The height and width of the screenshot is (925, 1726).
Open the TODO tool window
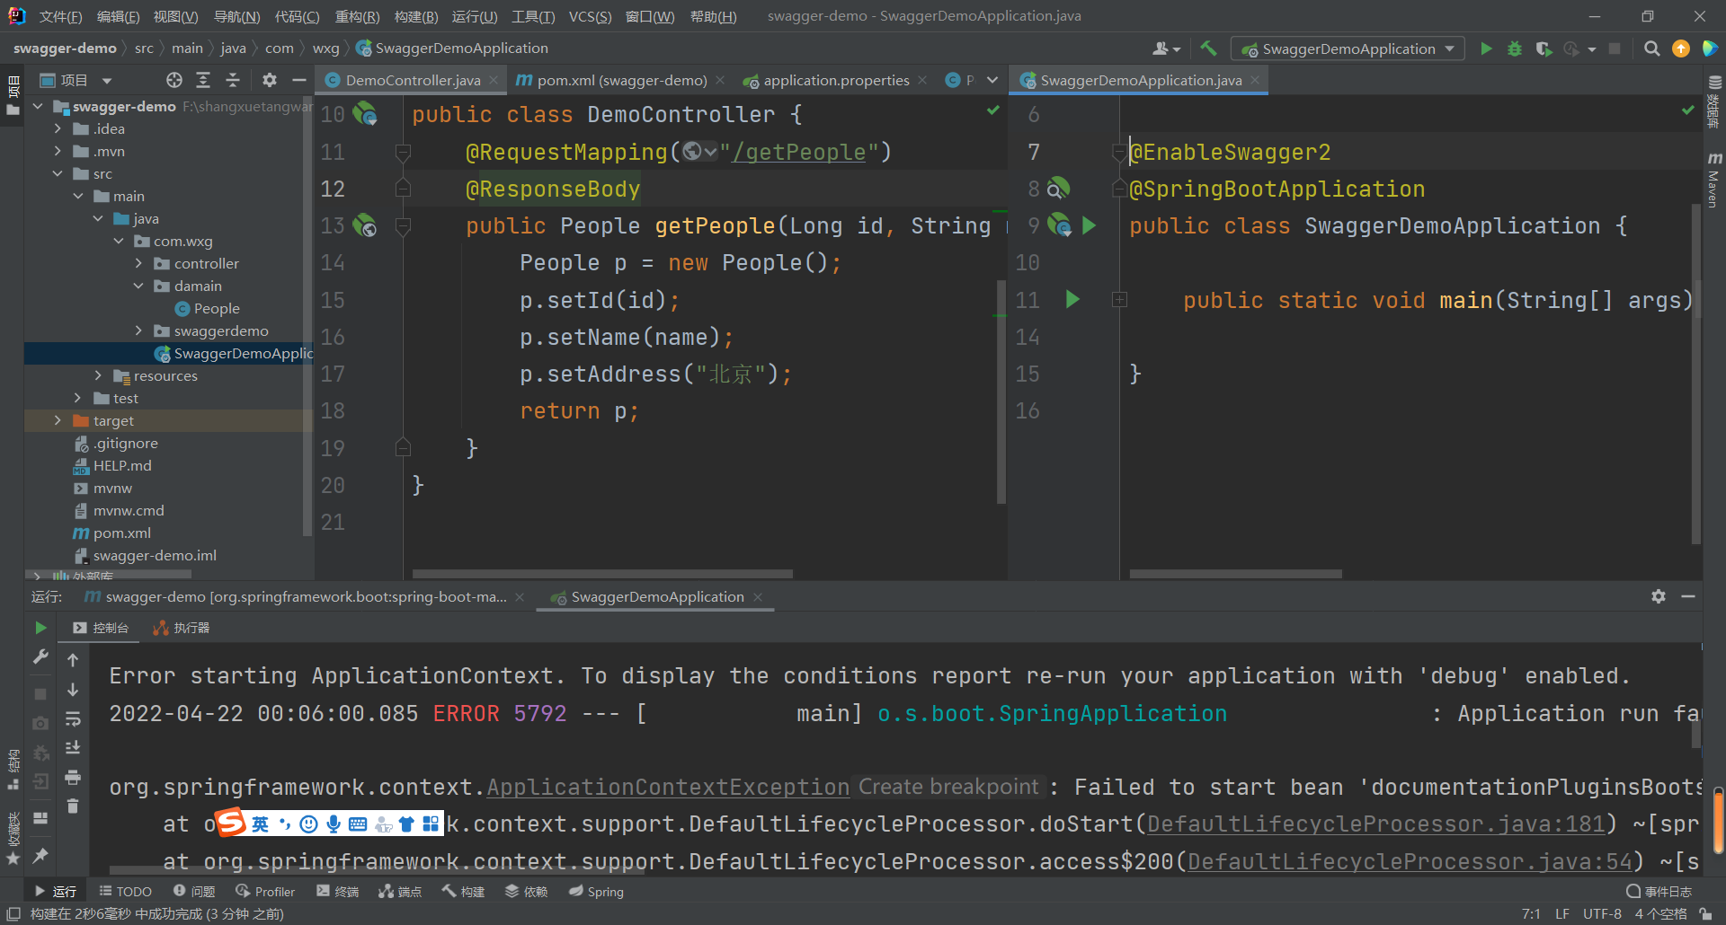tap(125, 891)
